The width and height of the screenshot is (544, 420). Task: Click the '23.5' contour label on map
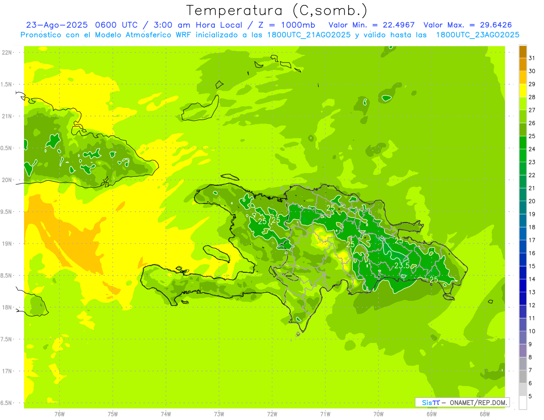click(402, 265)
